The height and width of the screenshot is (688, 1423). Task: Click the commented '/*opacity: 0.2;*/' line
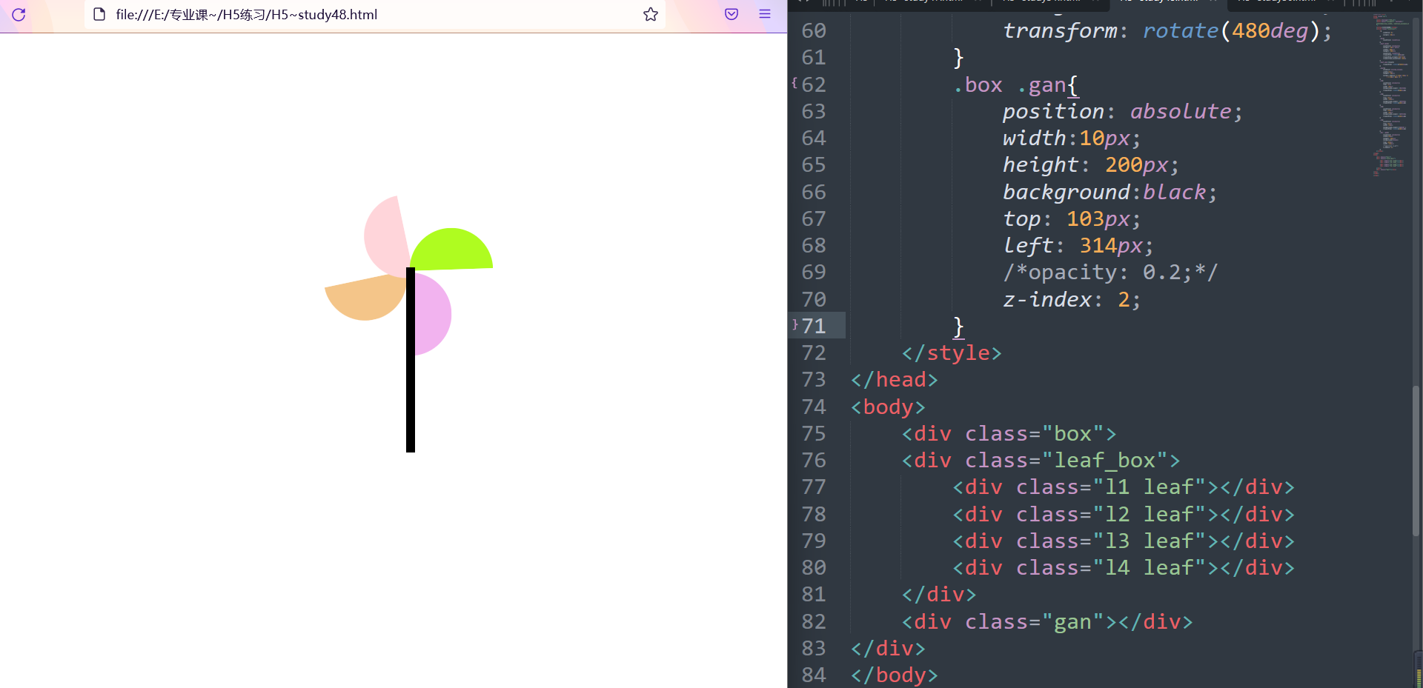coord(1109,273)
